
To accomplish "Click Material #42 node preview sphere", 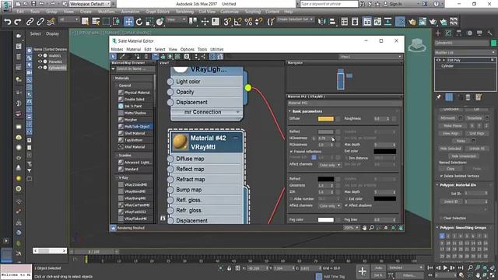I will pyautogui.click(x=180, y=142).
